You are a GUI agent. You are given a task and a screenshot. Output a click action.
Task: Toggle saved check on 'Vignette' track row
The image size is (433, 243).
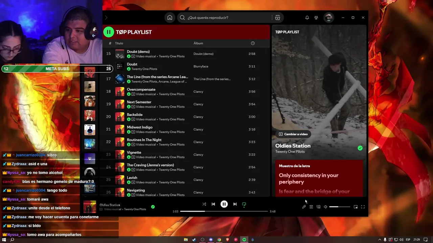click(129, 157)
